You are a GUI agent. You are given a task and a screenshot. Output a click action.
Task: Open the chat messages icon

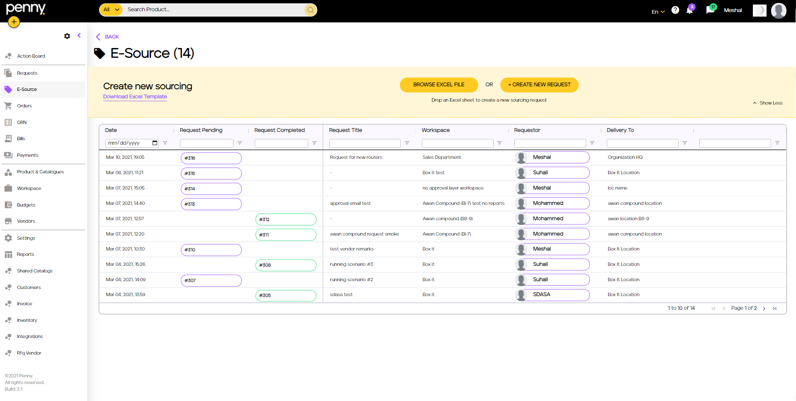click(710, 10)
